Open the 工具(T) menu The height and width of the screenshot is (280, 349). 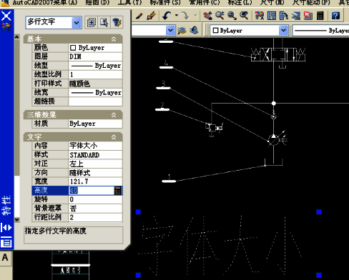click(129, 3)
